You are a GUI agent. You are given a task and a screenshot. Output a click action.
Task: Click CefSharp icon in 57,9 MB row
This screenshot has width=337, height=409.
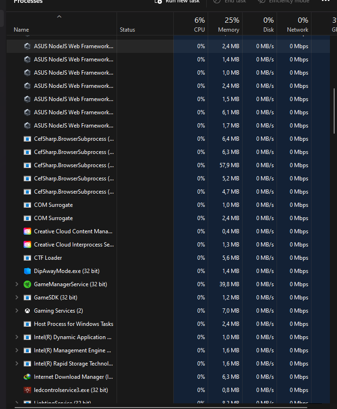[x=27, y=165]
